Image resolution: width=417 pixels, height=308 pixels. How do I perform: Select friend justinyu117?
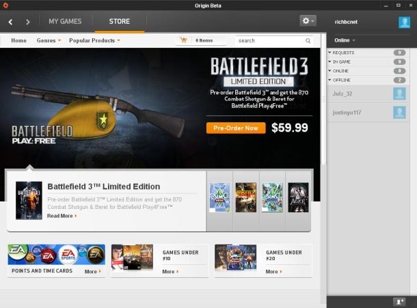[368, 113]
